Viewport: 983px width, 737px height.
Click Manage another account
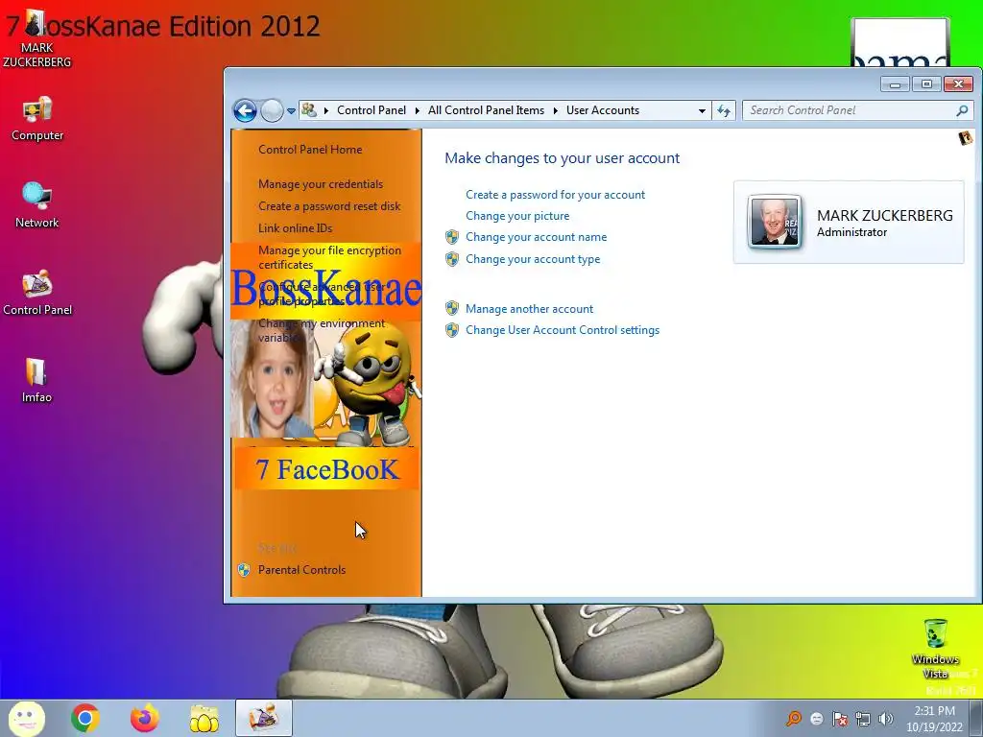[529, 309]
